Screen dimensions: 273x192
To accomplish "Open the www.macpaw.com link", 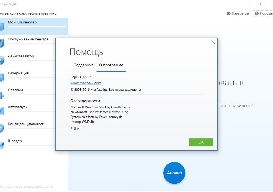I will click(x=86, y=83).
